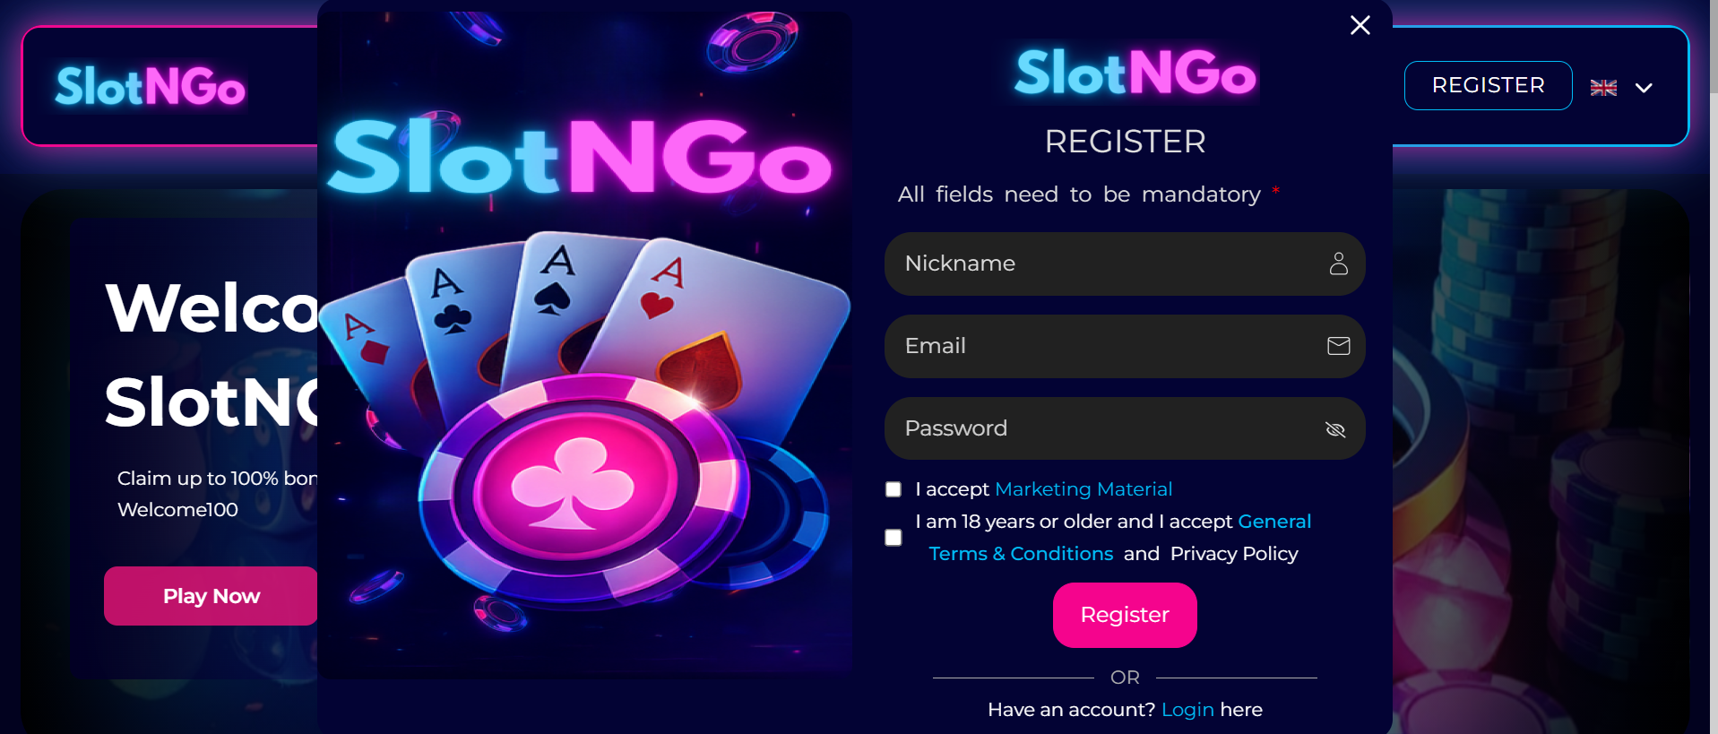The image size is (1718, 734).
Task: Click the large SlotNGo banner logo
Action: click(580, 158)
